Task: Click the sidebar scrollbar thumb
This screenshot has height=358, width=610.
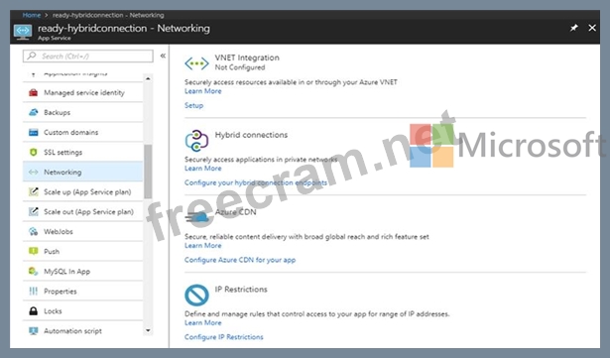Action: pyautogui.click(x=148, y=172)
